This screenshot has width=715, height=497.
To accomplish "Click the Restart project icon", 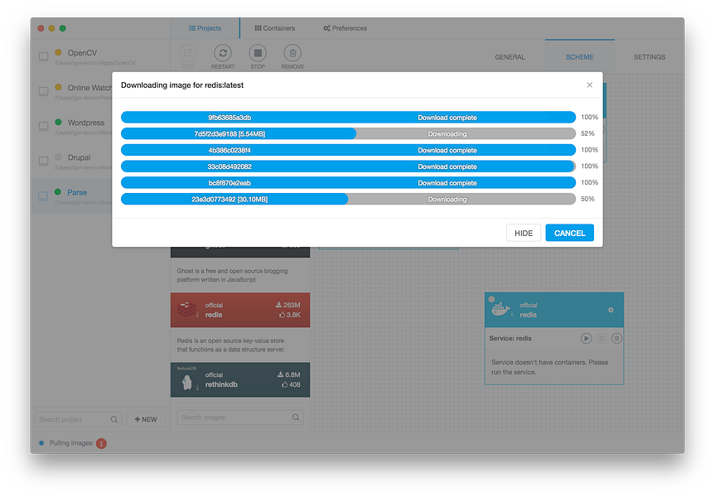I will (223, 53).
